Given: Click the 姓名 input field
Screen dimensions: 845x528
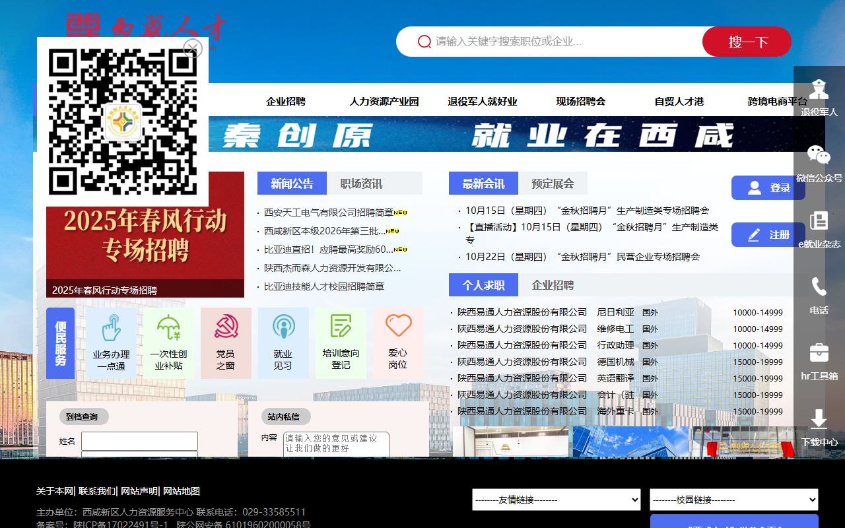Looking at the screenshot, I should point(139,441).
